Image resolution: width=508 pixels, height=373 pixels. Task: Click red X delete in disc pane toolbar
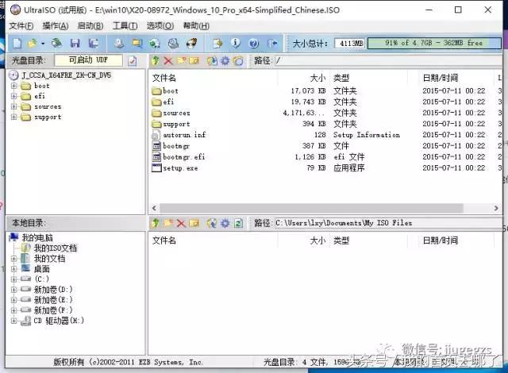coord(168,60)
